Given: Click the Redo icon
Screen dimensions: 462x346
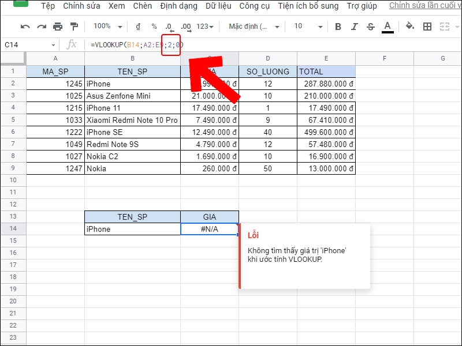Looking at the screenshot, I should (42, 27).
